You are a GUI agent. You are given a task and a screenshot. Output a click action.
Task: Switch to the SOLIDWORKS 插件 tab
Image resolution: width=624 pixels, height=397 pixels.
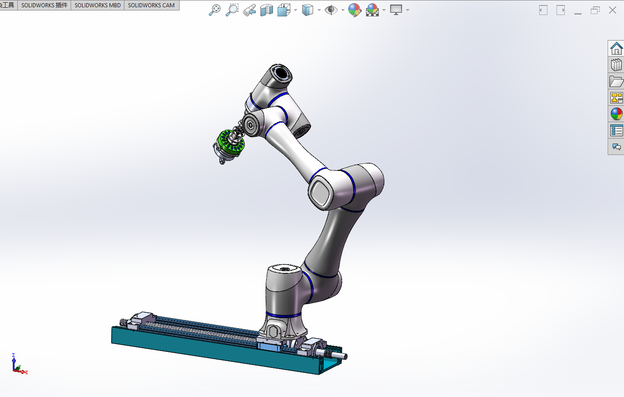(x=44, y=5)
